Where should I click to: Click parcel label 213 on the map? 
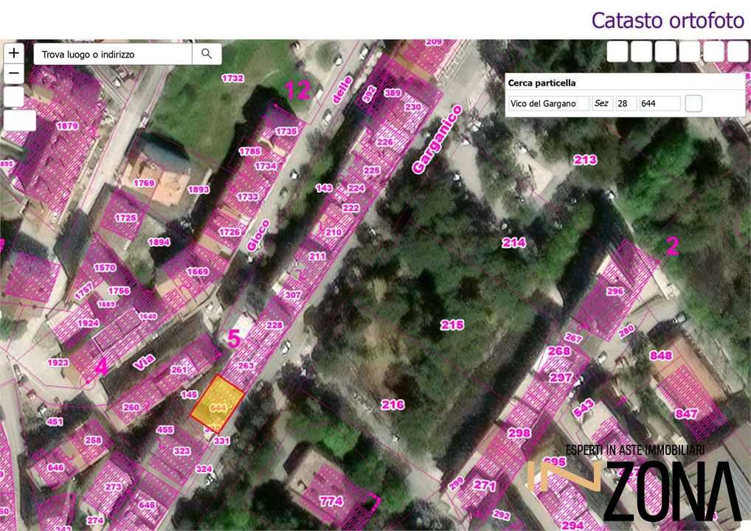[x=585, y=160]
